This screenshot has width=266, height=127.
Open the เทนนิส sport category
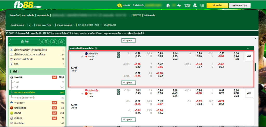[37, 113]
